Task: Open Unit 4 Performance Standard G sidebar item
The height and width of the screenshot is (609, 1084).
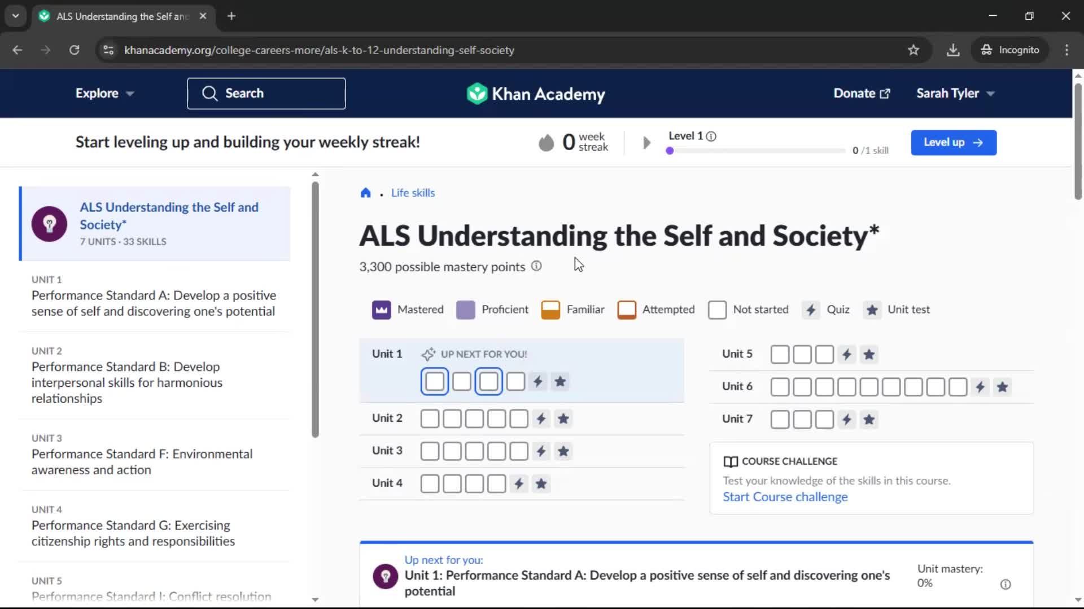Action: tap(154, 526)
